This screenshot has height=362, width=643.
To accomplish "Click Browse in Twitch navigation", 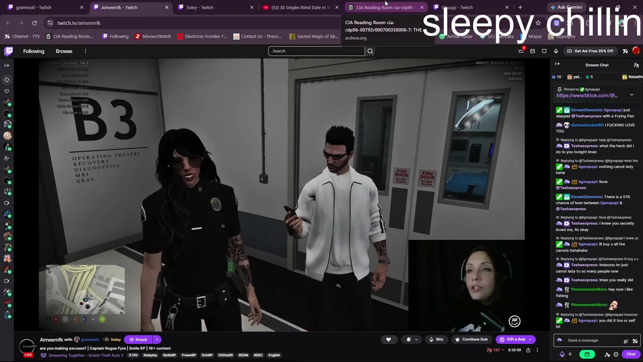I will pos(64,51).
